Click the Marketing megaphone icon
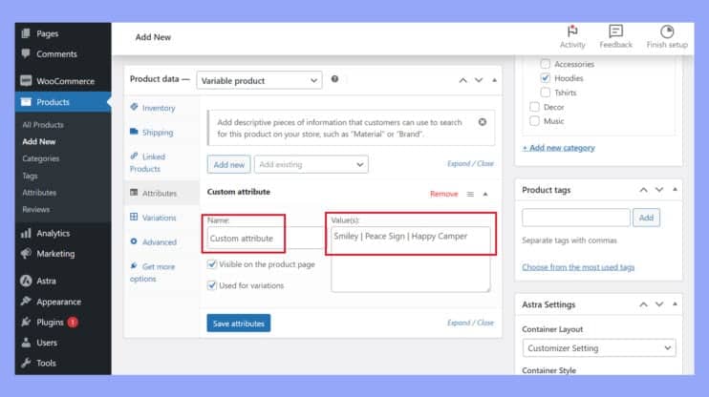Screen dimensions: 709x397 (x=26, y=254)
